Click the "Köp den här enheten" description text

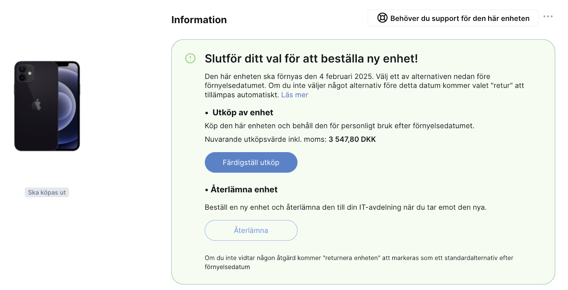tap(339, 126)
